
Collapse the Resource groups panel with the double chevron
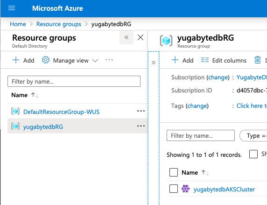126,37
